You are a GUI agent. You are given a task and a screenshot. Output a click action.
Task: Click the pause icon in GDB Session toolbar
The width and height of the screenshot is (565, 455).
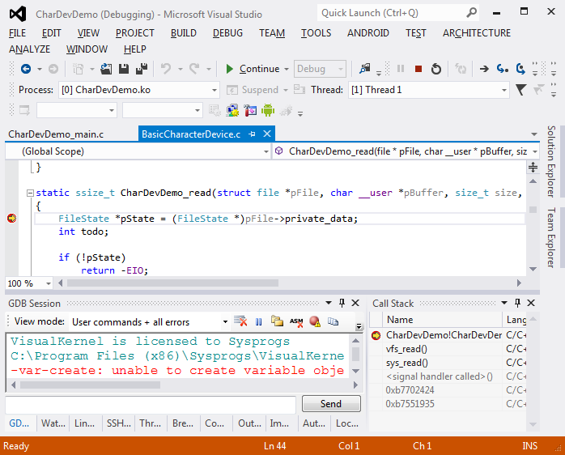click(x=259, y=321)
